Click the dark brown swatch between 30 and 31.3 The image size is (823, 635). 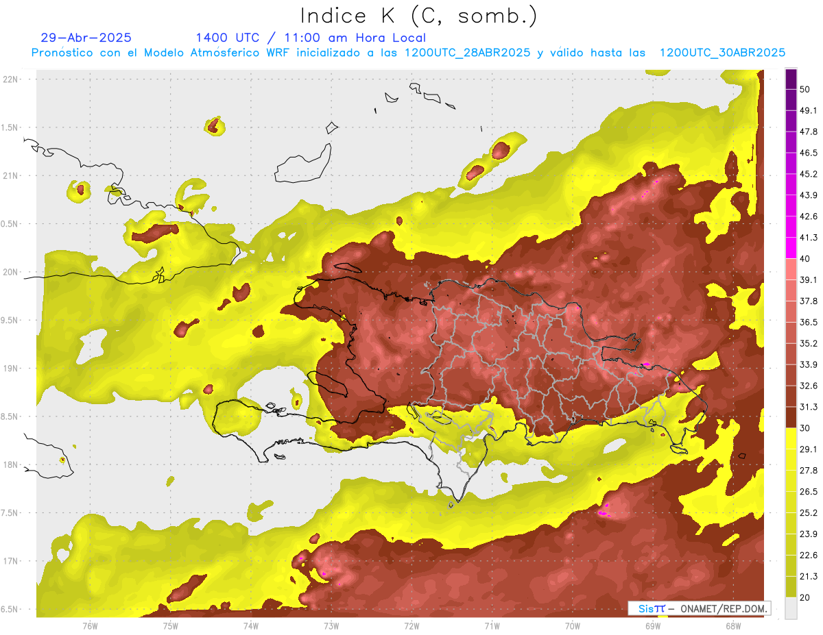point(791,417)
